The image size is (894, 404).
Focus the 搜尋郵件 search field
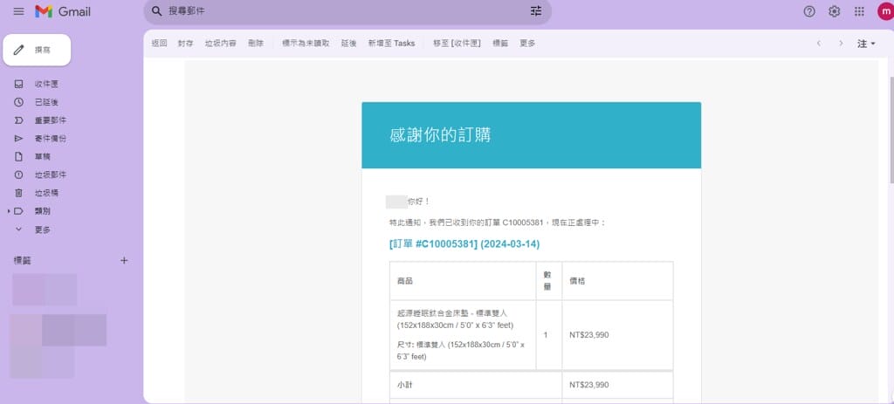click(347, 10)
